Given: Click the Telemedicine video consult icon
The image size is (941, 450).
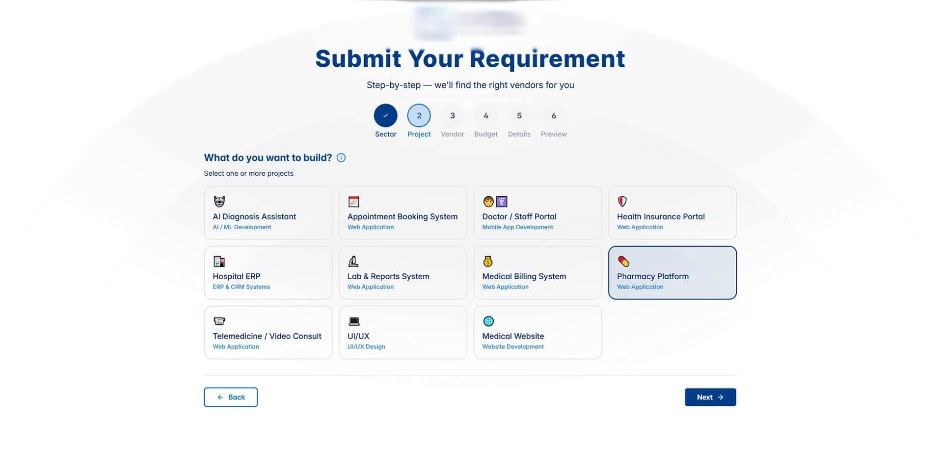Looking at the screenshot, I should point(219,321).
